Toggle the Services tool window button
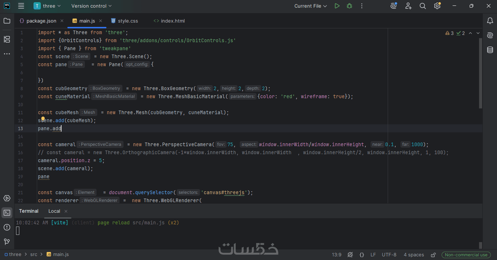 click(7, 198)
